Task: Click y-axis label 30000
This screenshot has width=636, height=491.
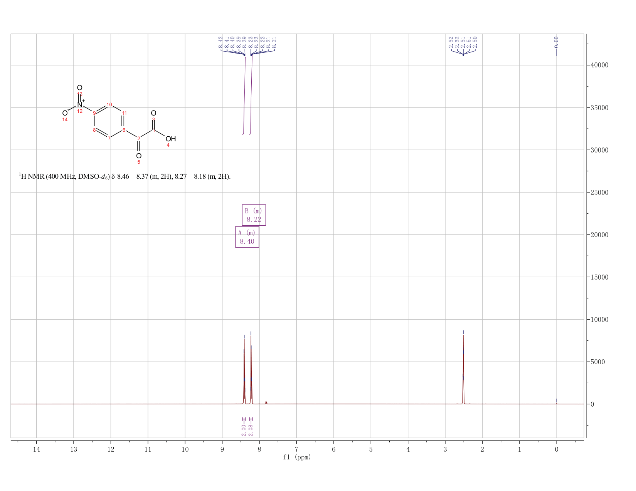Action: (x=599, y=150)
